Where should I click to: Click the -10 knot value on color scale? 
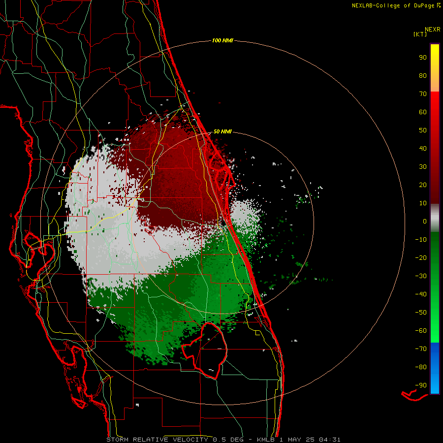coord(421,240)
